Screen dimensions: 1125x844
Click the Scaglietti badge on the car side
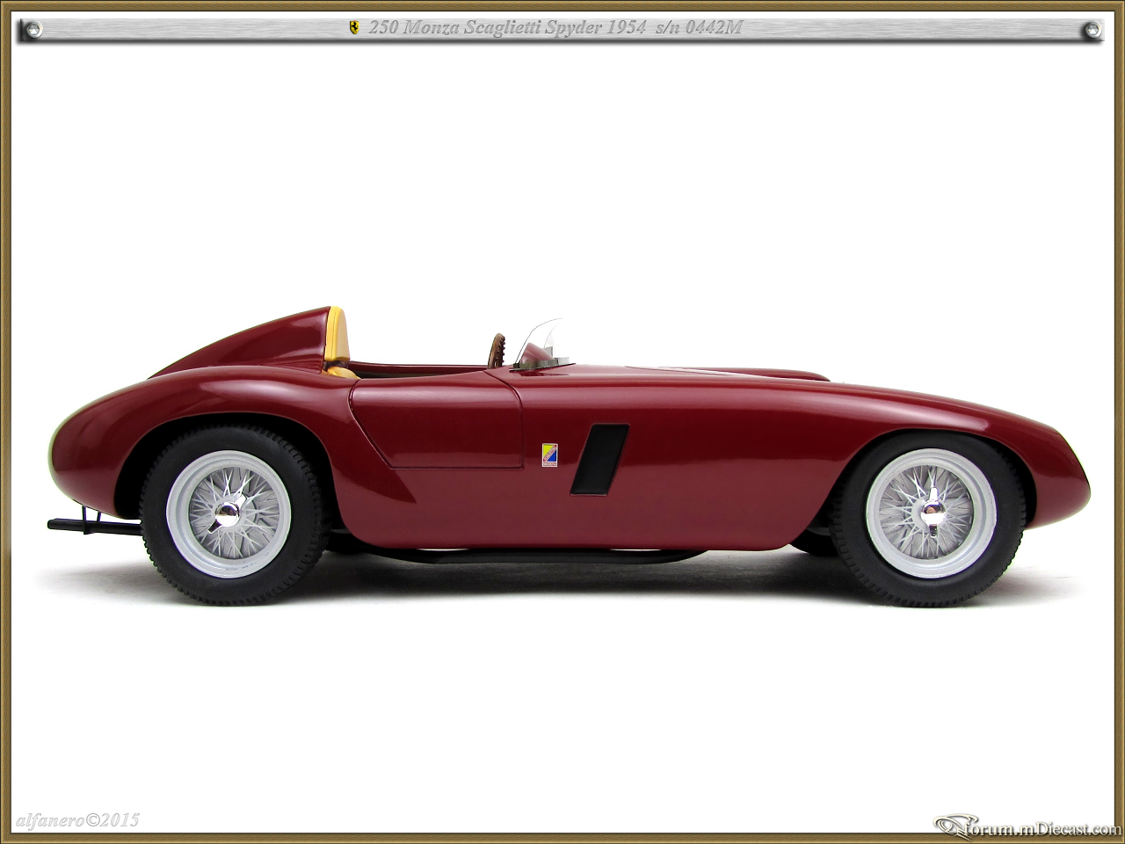tap(549, 454)
